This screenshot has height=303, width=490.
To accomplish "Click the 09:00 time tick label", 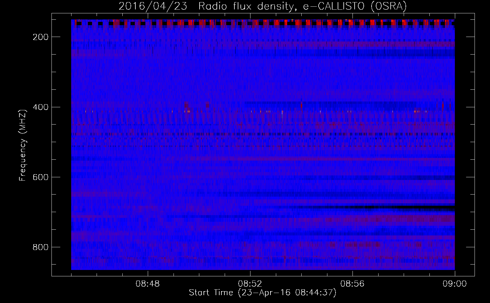I will click(455, 284).
